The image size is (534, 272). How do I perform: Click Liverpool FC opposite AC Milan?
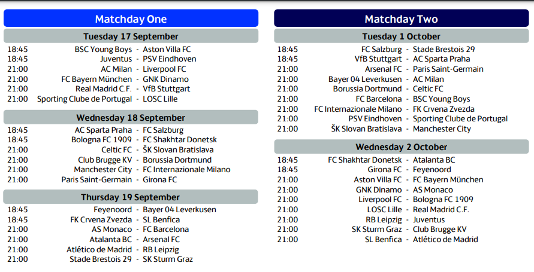(164, 69)
